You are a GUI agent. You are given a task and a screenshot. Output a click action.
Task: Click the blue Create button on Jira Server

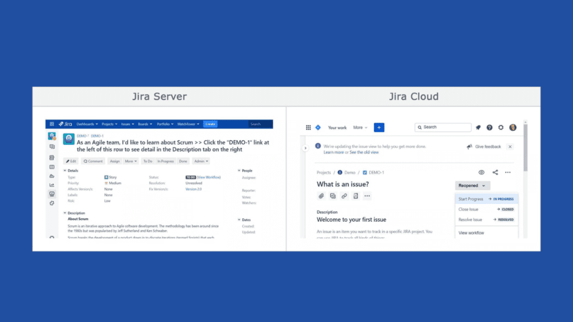(211, 124)
